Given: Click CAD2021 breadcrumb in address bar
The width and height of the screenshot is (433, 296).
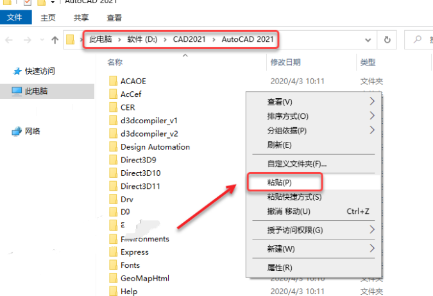Looking at the screenshot, I should click(x=189, y=39).
